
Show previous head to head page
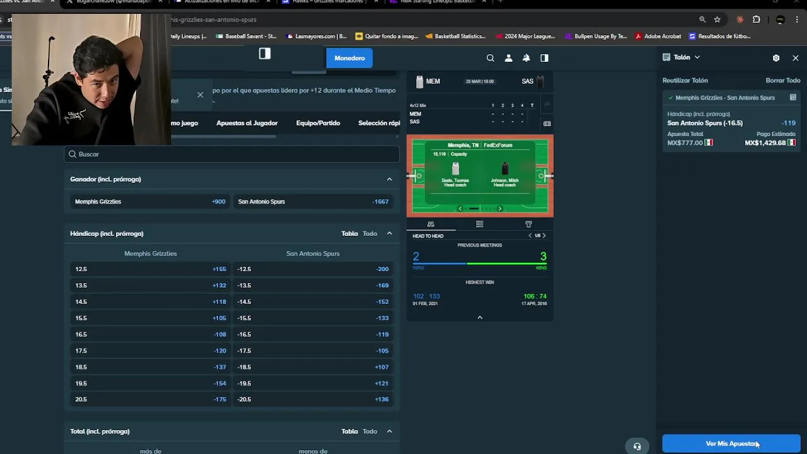530,236
